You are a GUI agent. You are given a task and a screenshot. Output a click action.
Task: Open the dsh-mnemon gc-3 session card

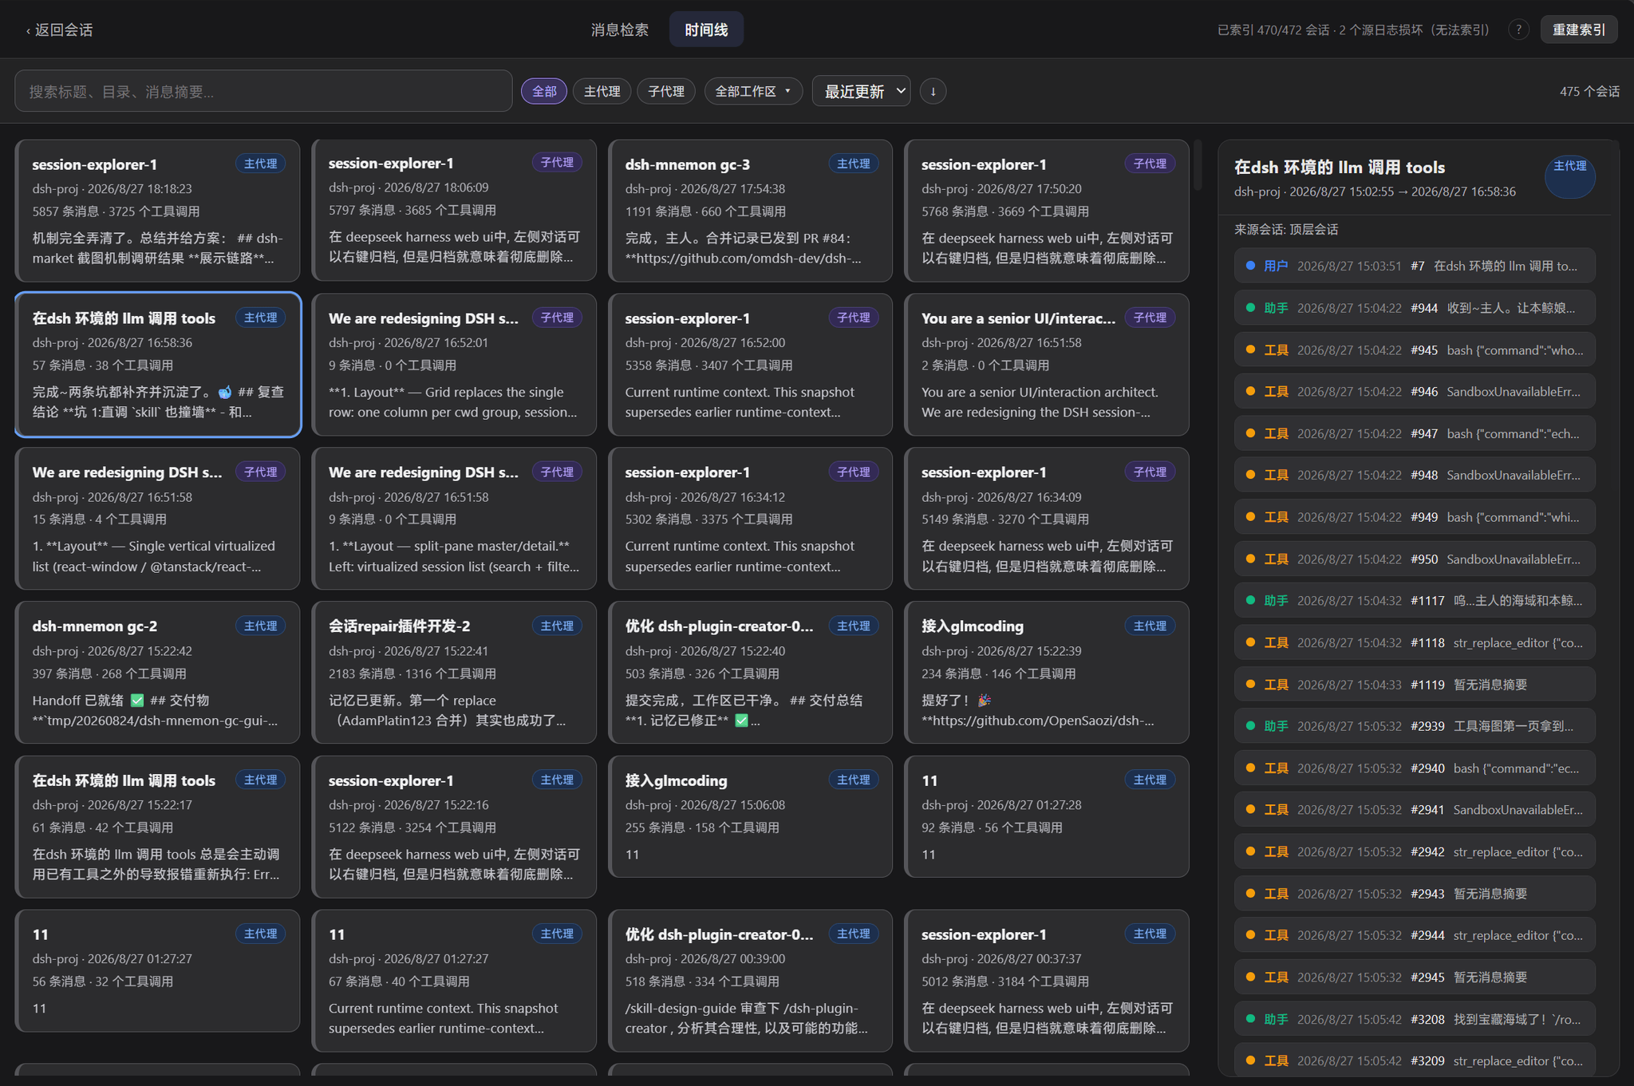point(750,211)
